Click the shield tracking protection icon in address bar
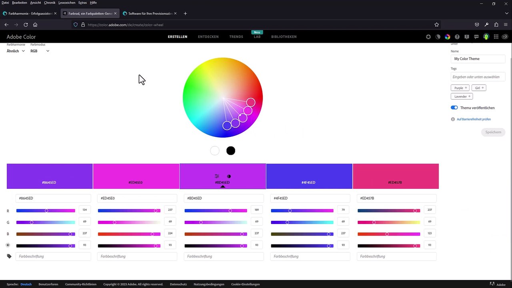 click(75, 24)
